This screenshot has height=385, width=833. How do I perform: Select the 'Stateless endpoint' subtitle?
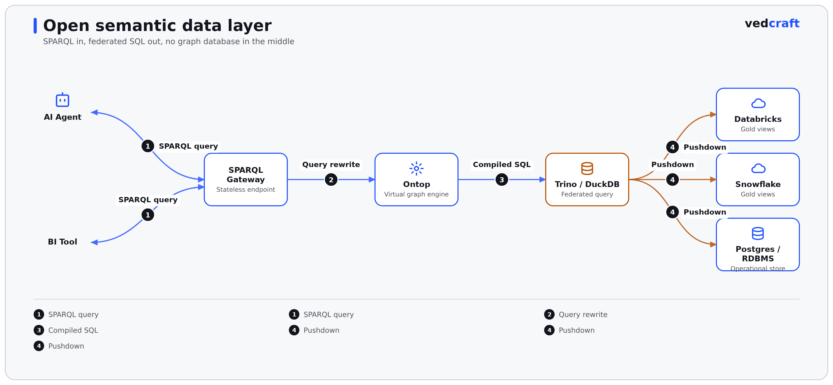tap(246, 189)
